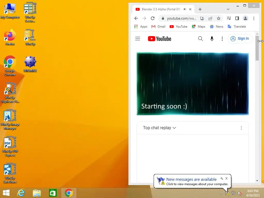
Task: Select Chrome taskbar button
Action: 69,193
